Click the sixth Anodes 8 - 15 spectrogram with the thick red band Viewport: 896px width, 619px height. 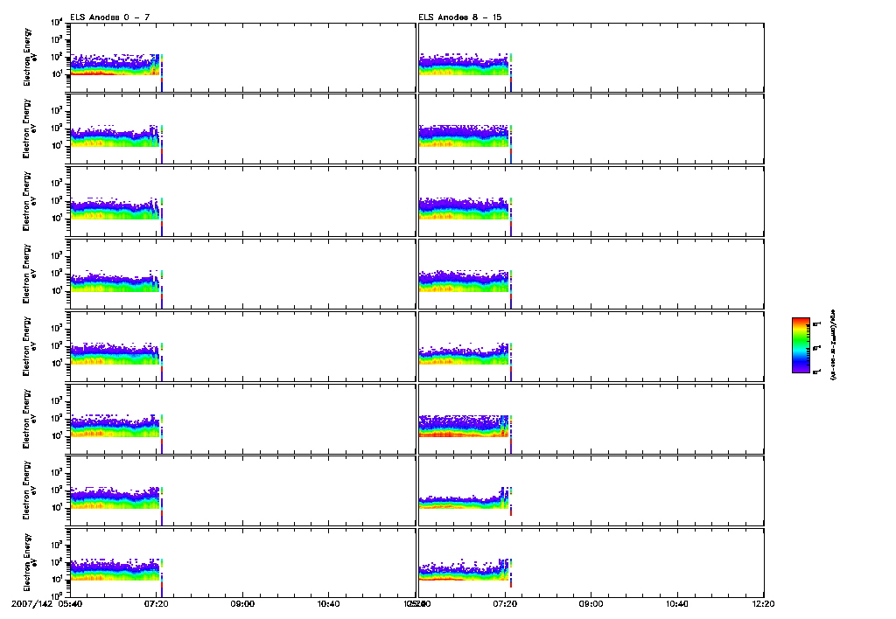tap(591, 419)
